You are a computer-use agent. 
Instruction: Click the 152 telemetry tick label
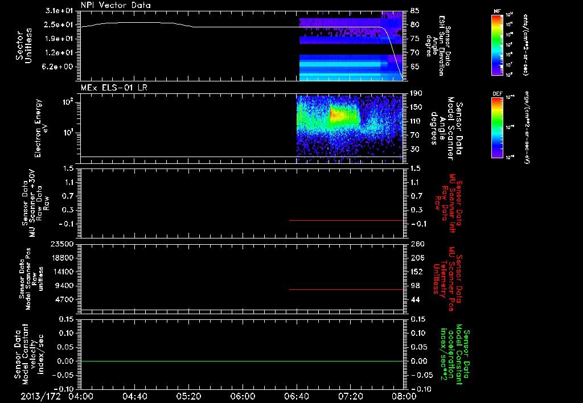click(x=417, y=272)
